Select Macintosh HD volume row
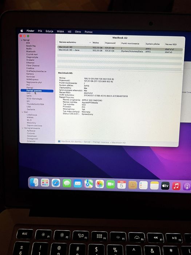The image size is (191, 255). click(x=120, y=48)
